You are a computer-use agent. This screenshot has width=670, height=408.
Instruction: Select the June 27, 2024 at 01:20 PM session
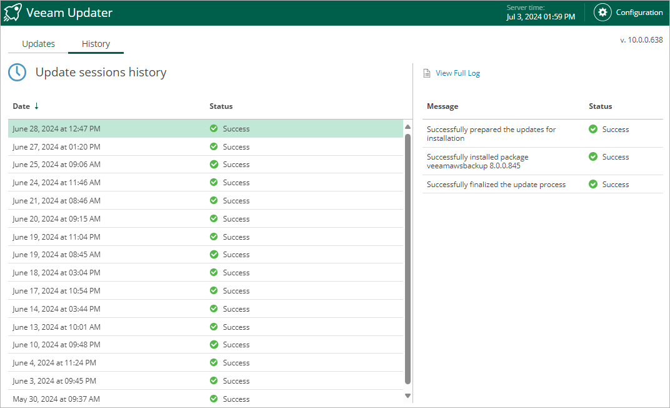click(x=56, y=147)
